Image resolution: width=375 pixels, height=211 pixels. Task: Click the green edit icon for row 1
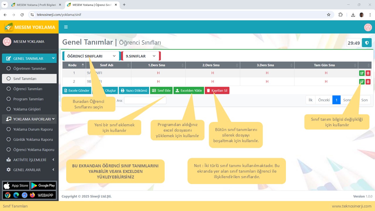362,73
